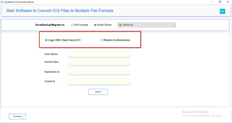Click the Office 365 logo in dropdown
The image size is (232, 123).
(120, 25)
